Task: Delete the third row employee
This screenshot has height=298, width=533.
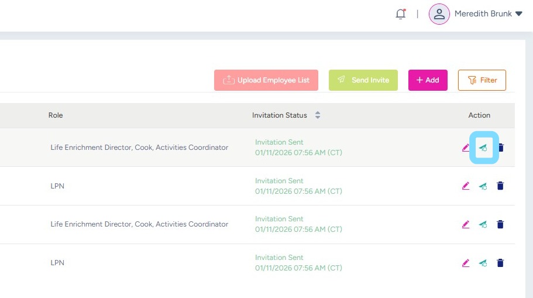Action: click(x=500, y=224)
